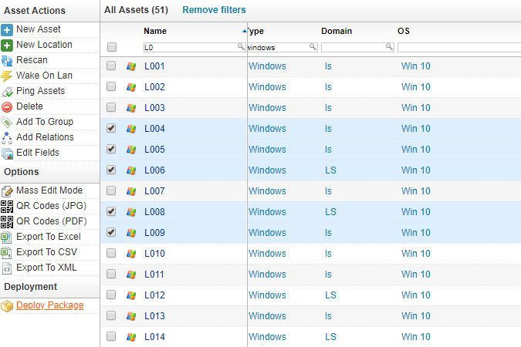
Task: Click the Windows flag icon for L010
Action: pos(131,254)
